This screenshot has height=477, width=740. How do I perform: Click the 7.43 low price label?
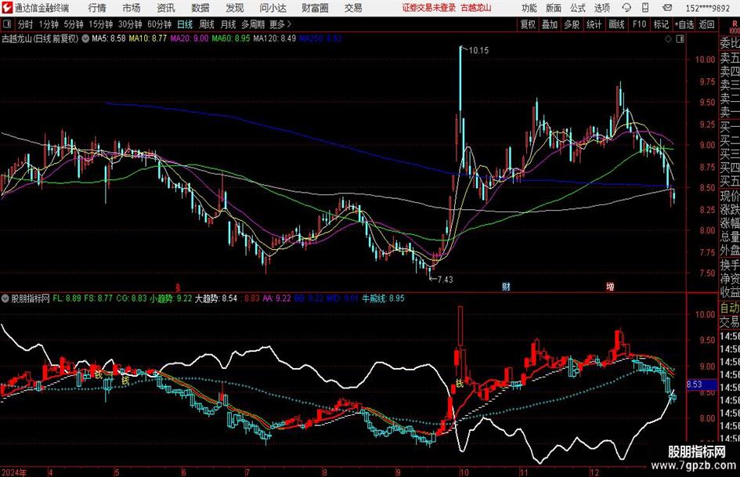point(445,280)
